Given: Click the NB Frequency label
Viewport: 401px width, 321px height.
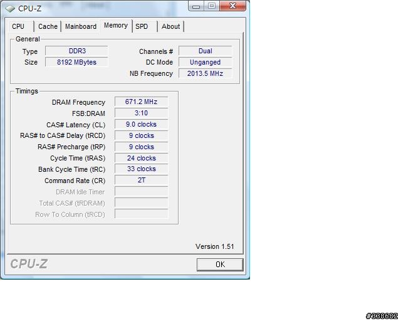Looking at the screenshot, I should pos(151,74).
